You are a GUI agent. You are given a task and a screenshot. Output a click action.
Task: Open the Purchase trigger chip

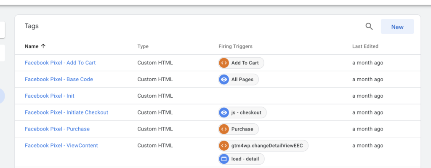coord(238,129)
